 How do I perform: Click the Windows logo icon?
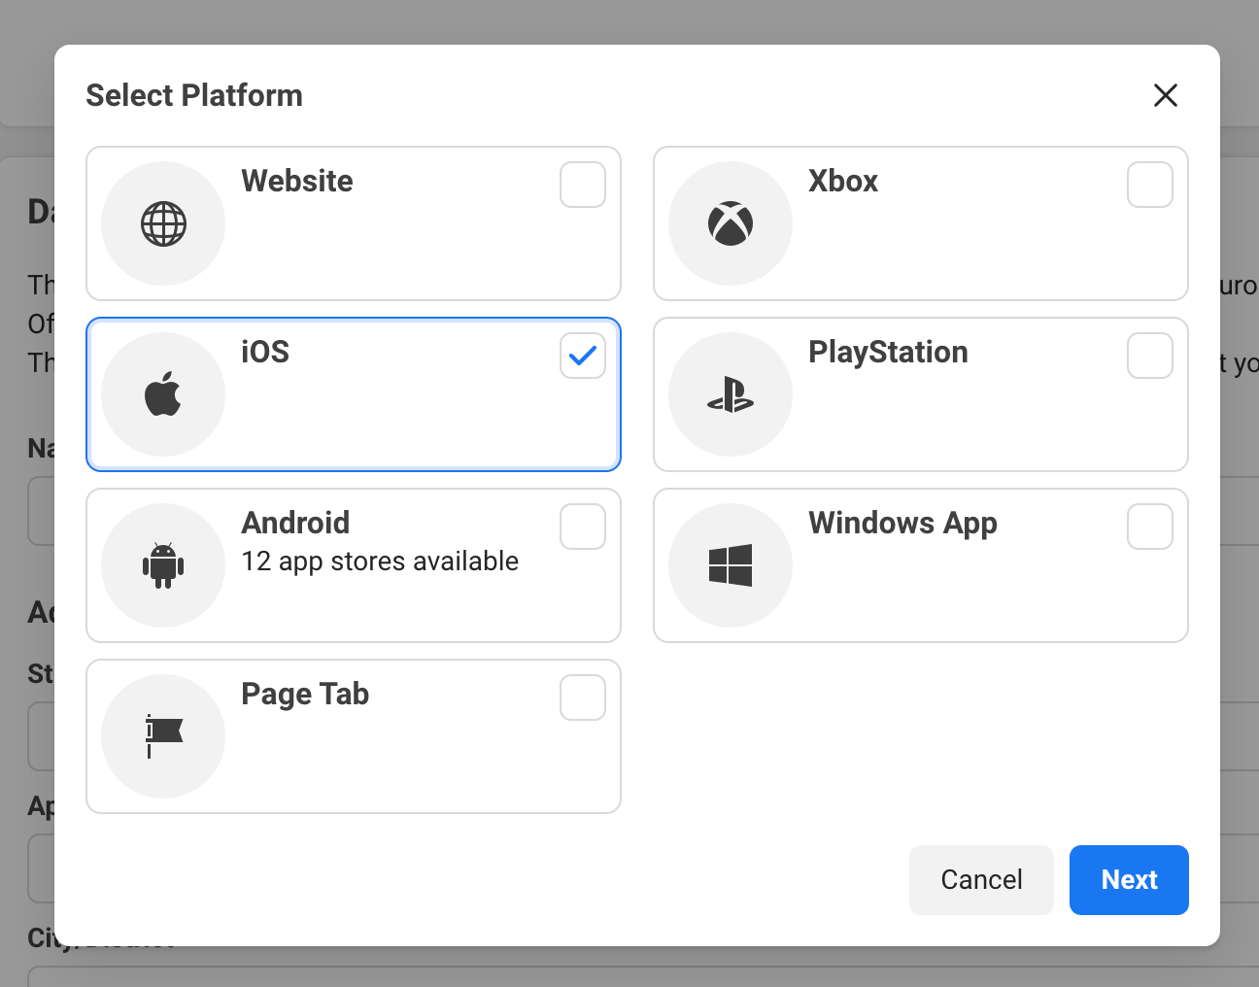click(731, 565)
